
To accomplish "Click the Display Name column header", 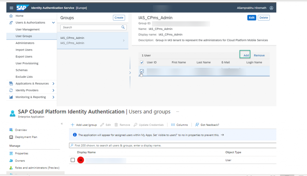I will click(x=86, y=152).
